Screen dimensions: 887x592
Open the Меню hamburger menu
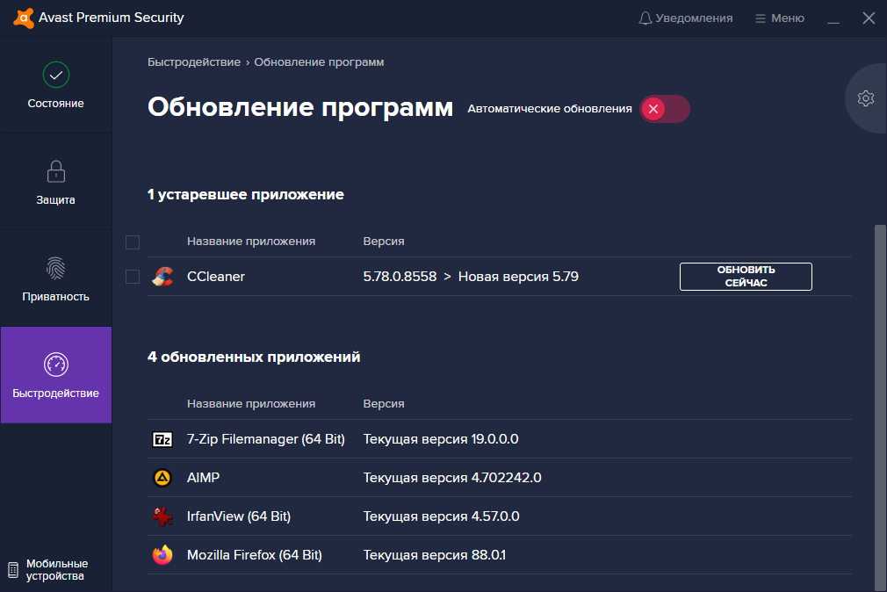(780, 18)
